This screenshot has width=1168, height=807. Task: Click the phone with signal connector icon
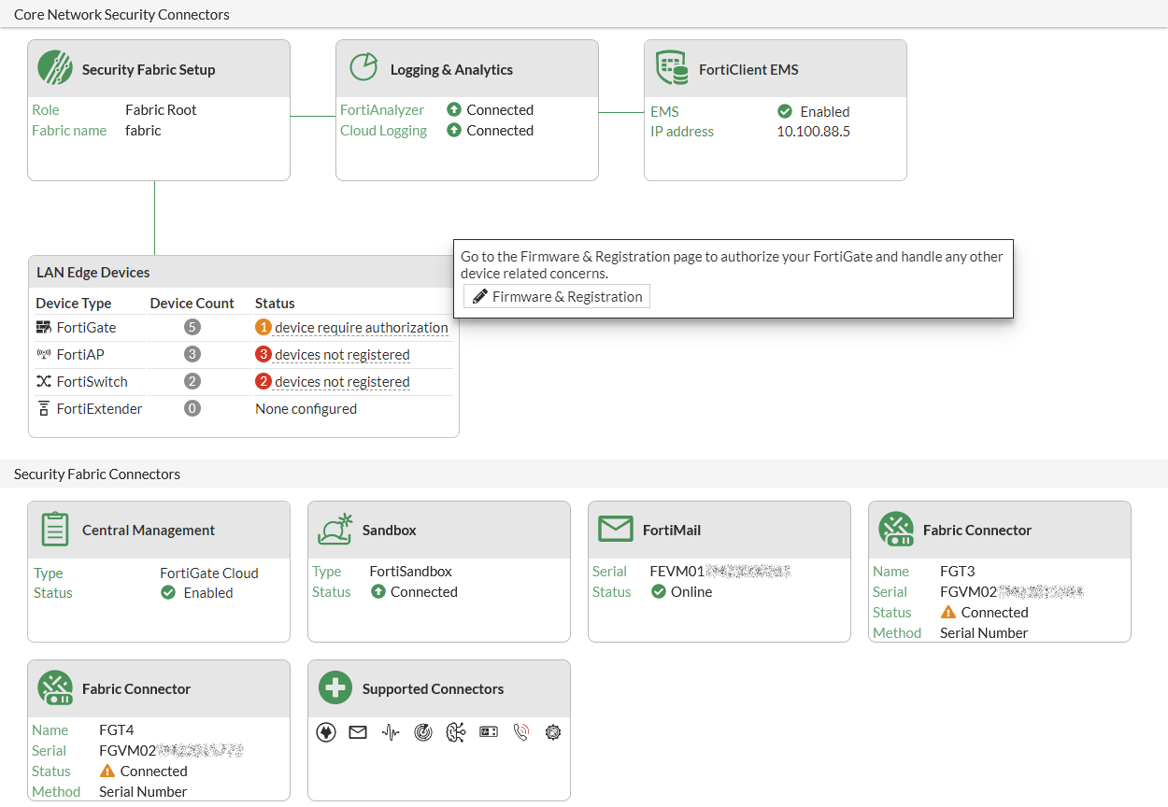click(x=521, y=733)
